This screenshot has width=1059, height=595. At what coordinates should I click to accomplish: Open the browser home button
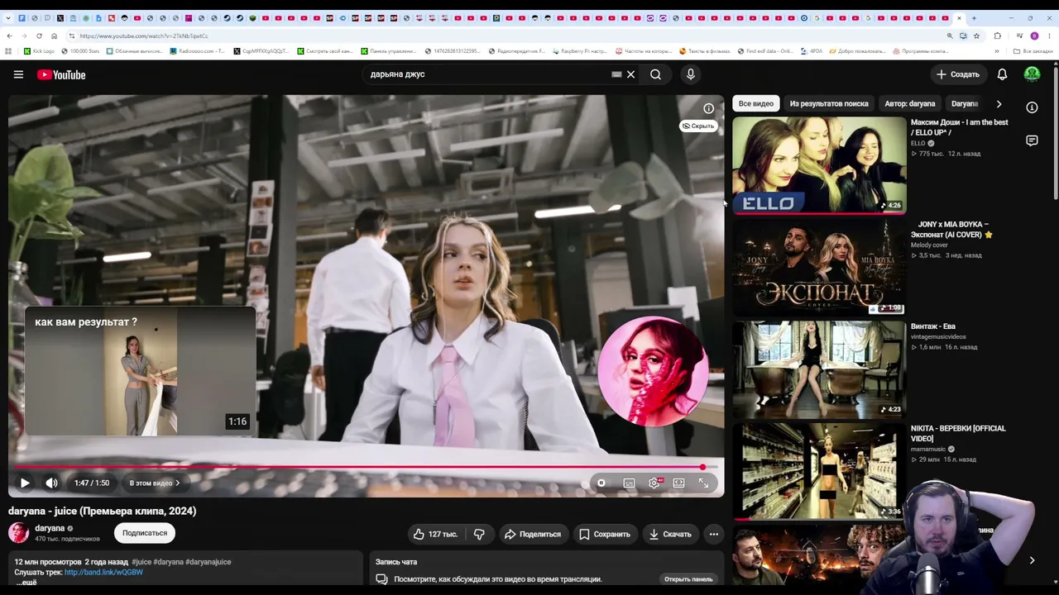54,36
